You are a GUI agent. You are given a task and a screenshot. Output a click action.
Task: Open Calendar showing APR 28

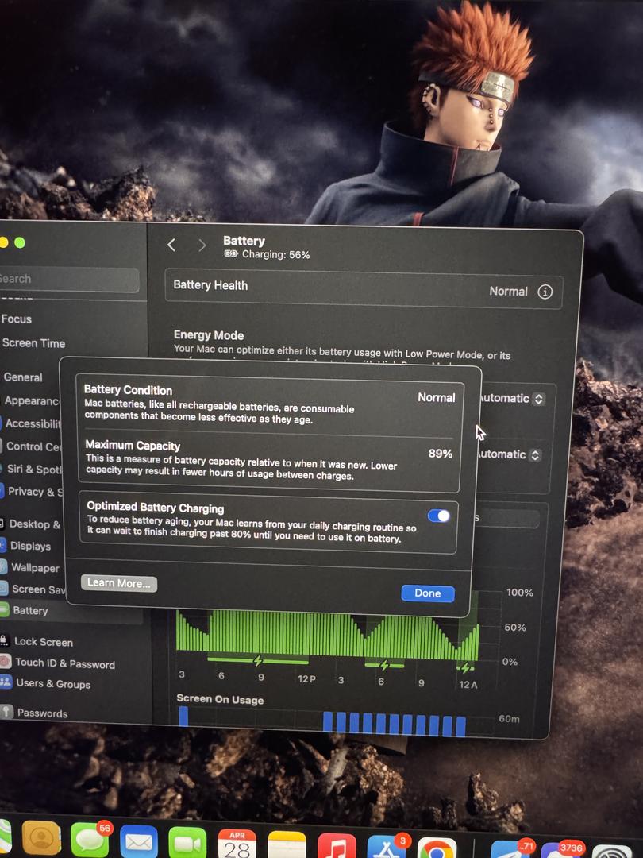[x=237, y=843]
